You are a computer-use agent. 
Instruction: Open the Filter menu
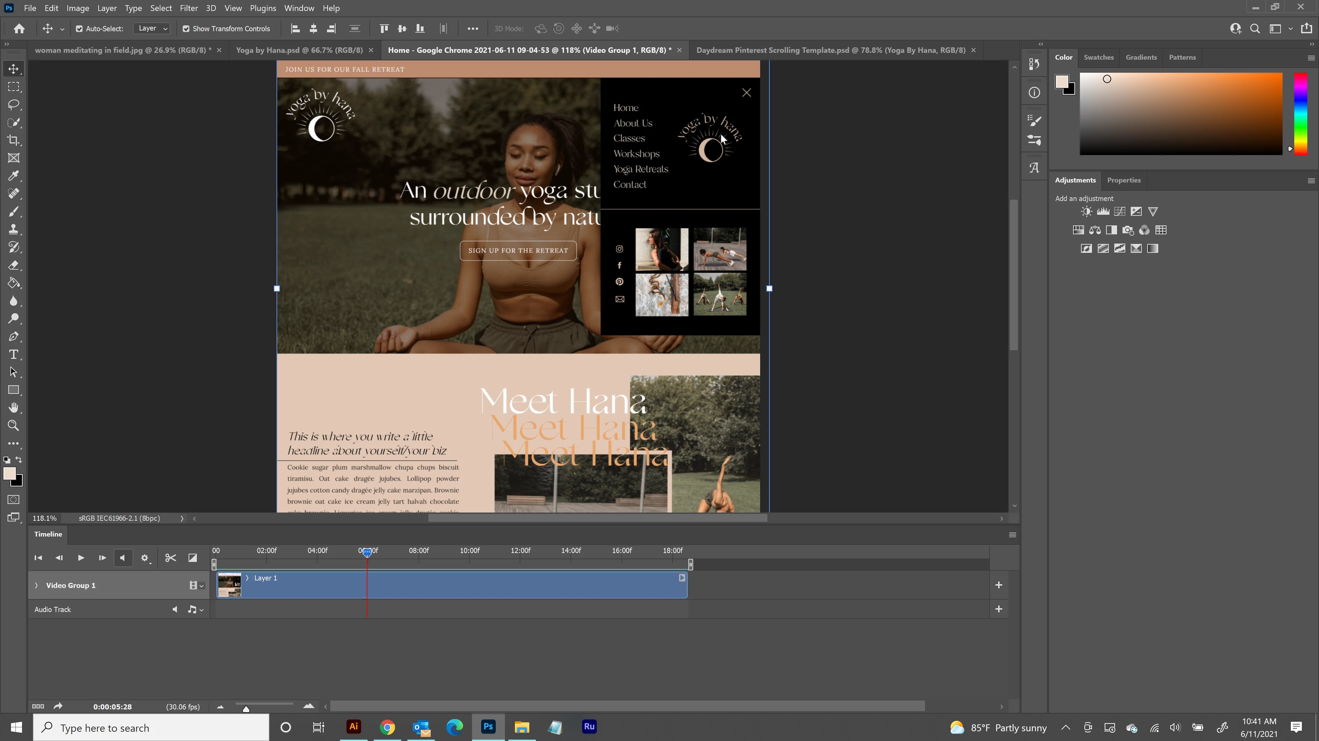click(x=189, y=8)
